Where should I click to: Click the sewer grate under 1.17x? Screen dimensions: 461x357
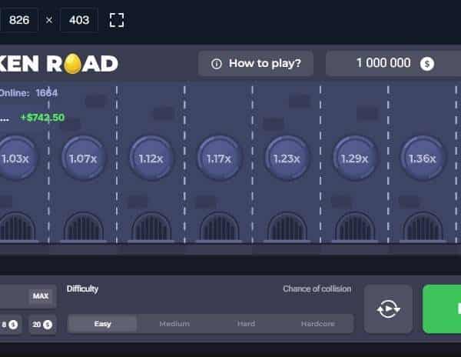[x=219, y=226]
